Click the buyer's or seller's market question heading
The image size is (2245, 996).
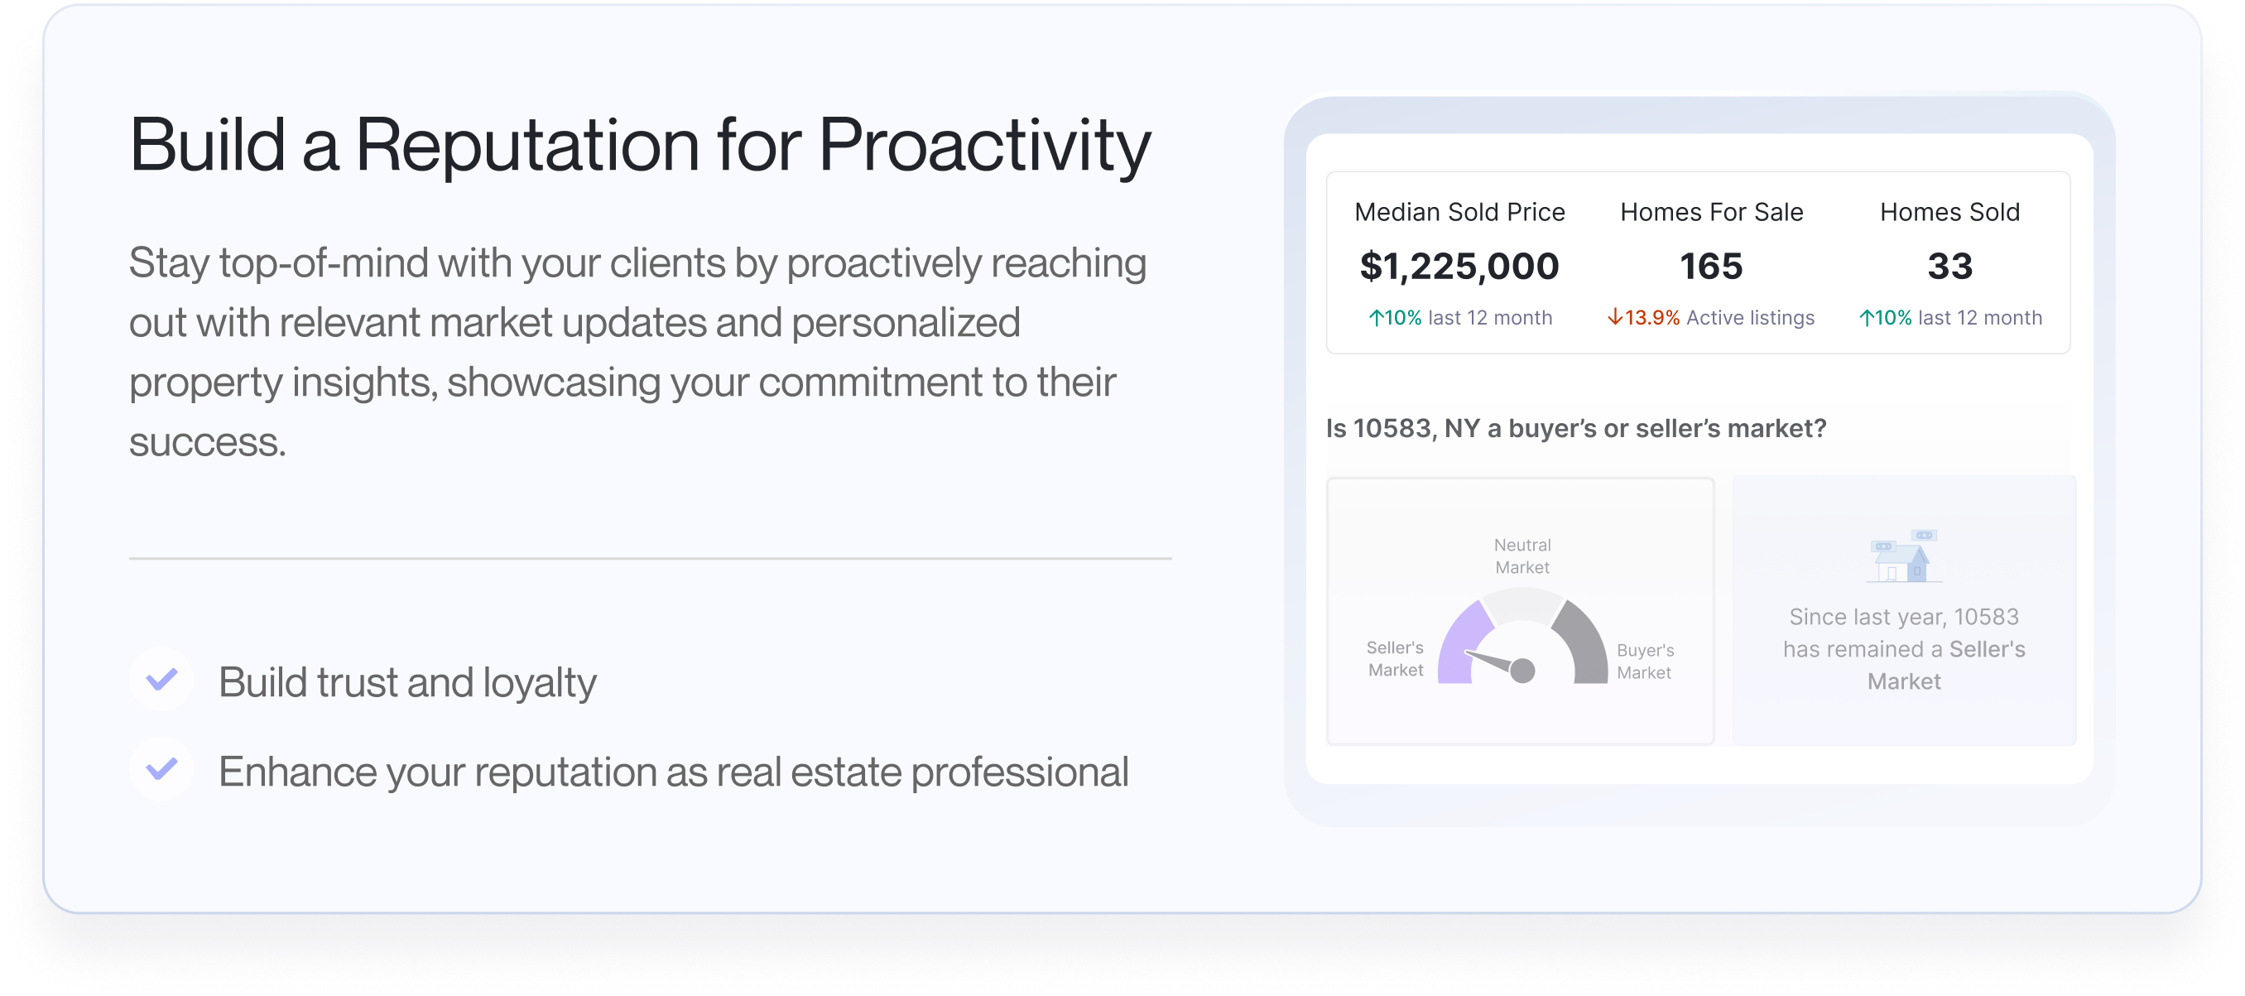(x=1577, y=429)
